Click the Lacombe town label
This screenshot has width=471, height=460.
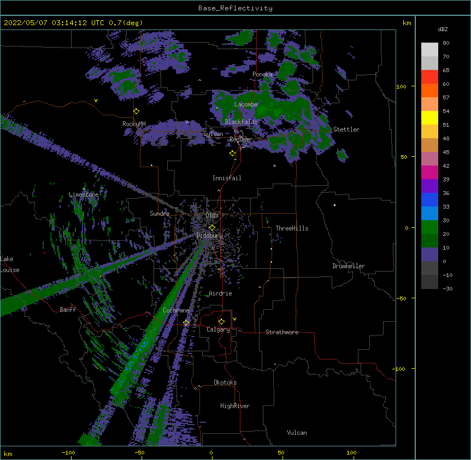[x=246, y=104]
